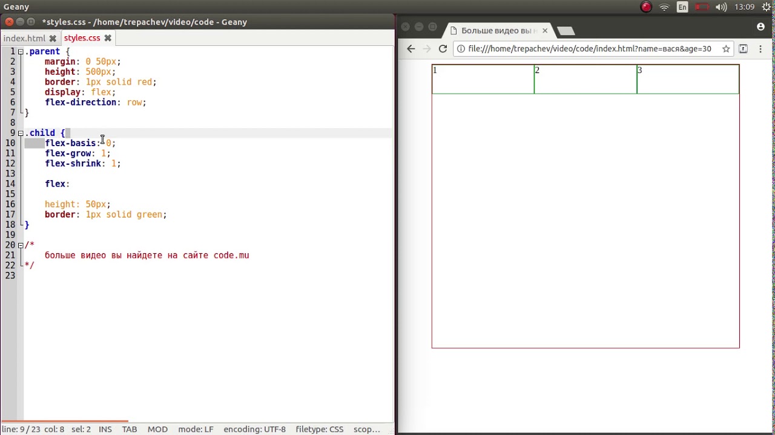775x435 pixels.
Task: Click flex child box 1 in browser
Action: coord(483,79)
